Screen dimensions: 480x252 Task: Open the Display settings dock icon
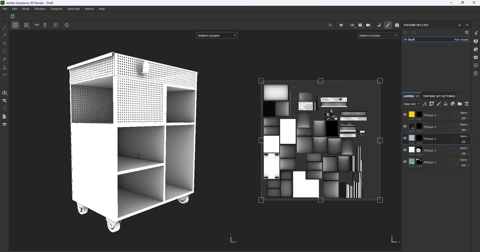click(476, 41)
